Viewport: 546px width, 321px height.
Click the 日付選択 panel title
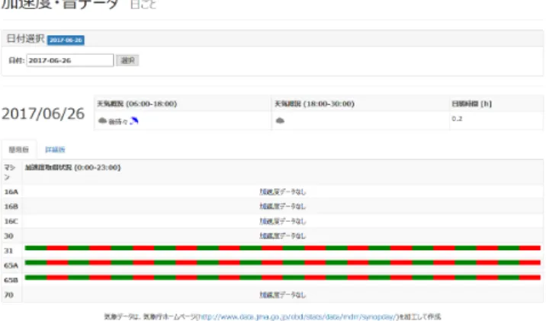tap(25, 39)
